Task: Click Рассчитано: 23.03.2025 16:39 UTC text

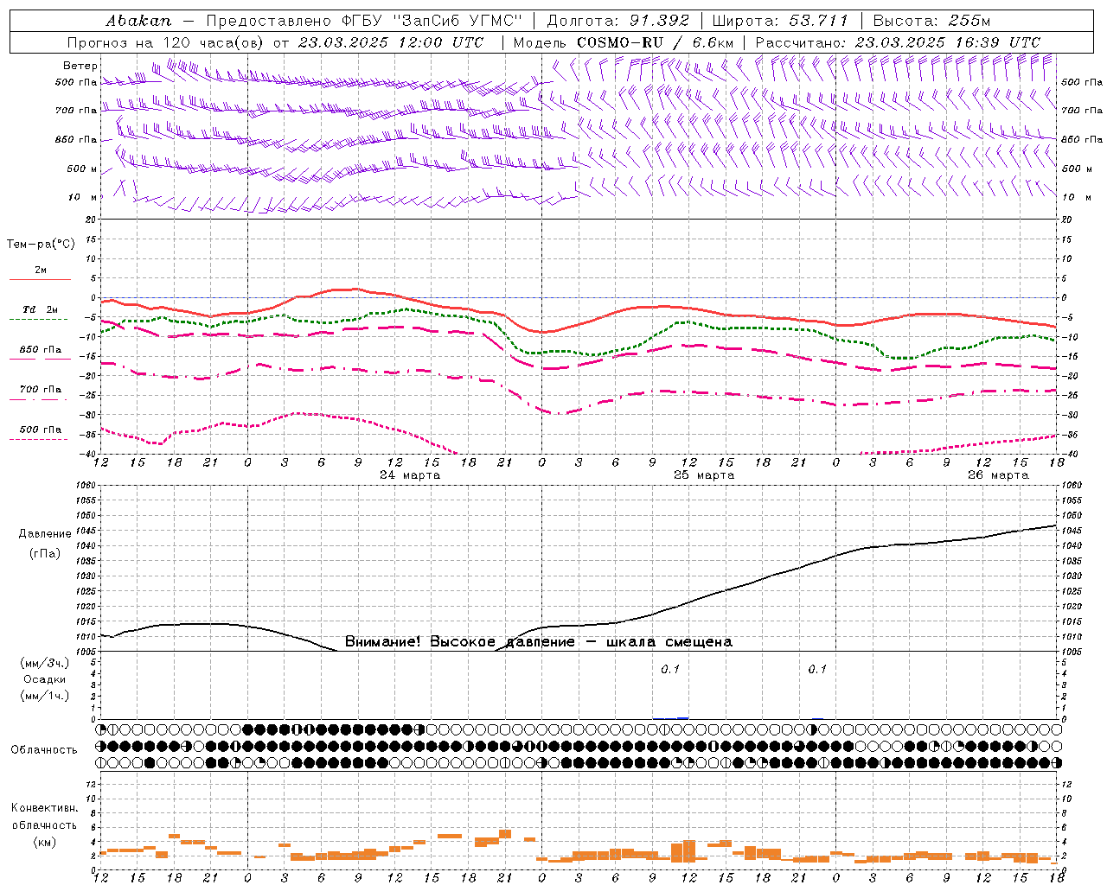Action: [898, 42]
